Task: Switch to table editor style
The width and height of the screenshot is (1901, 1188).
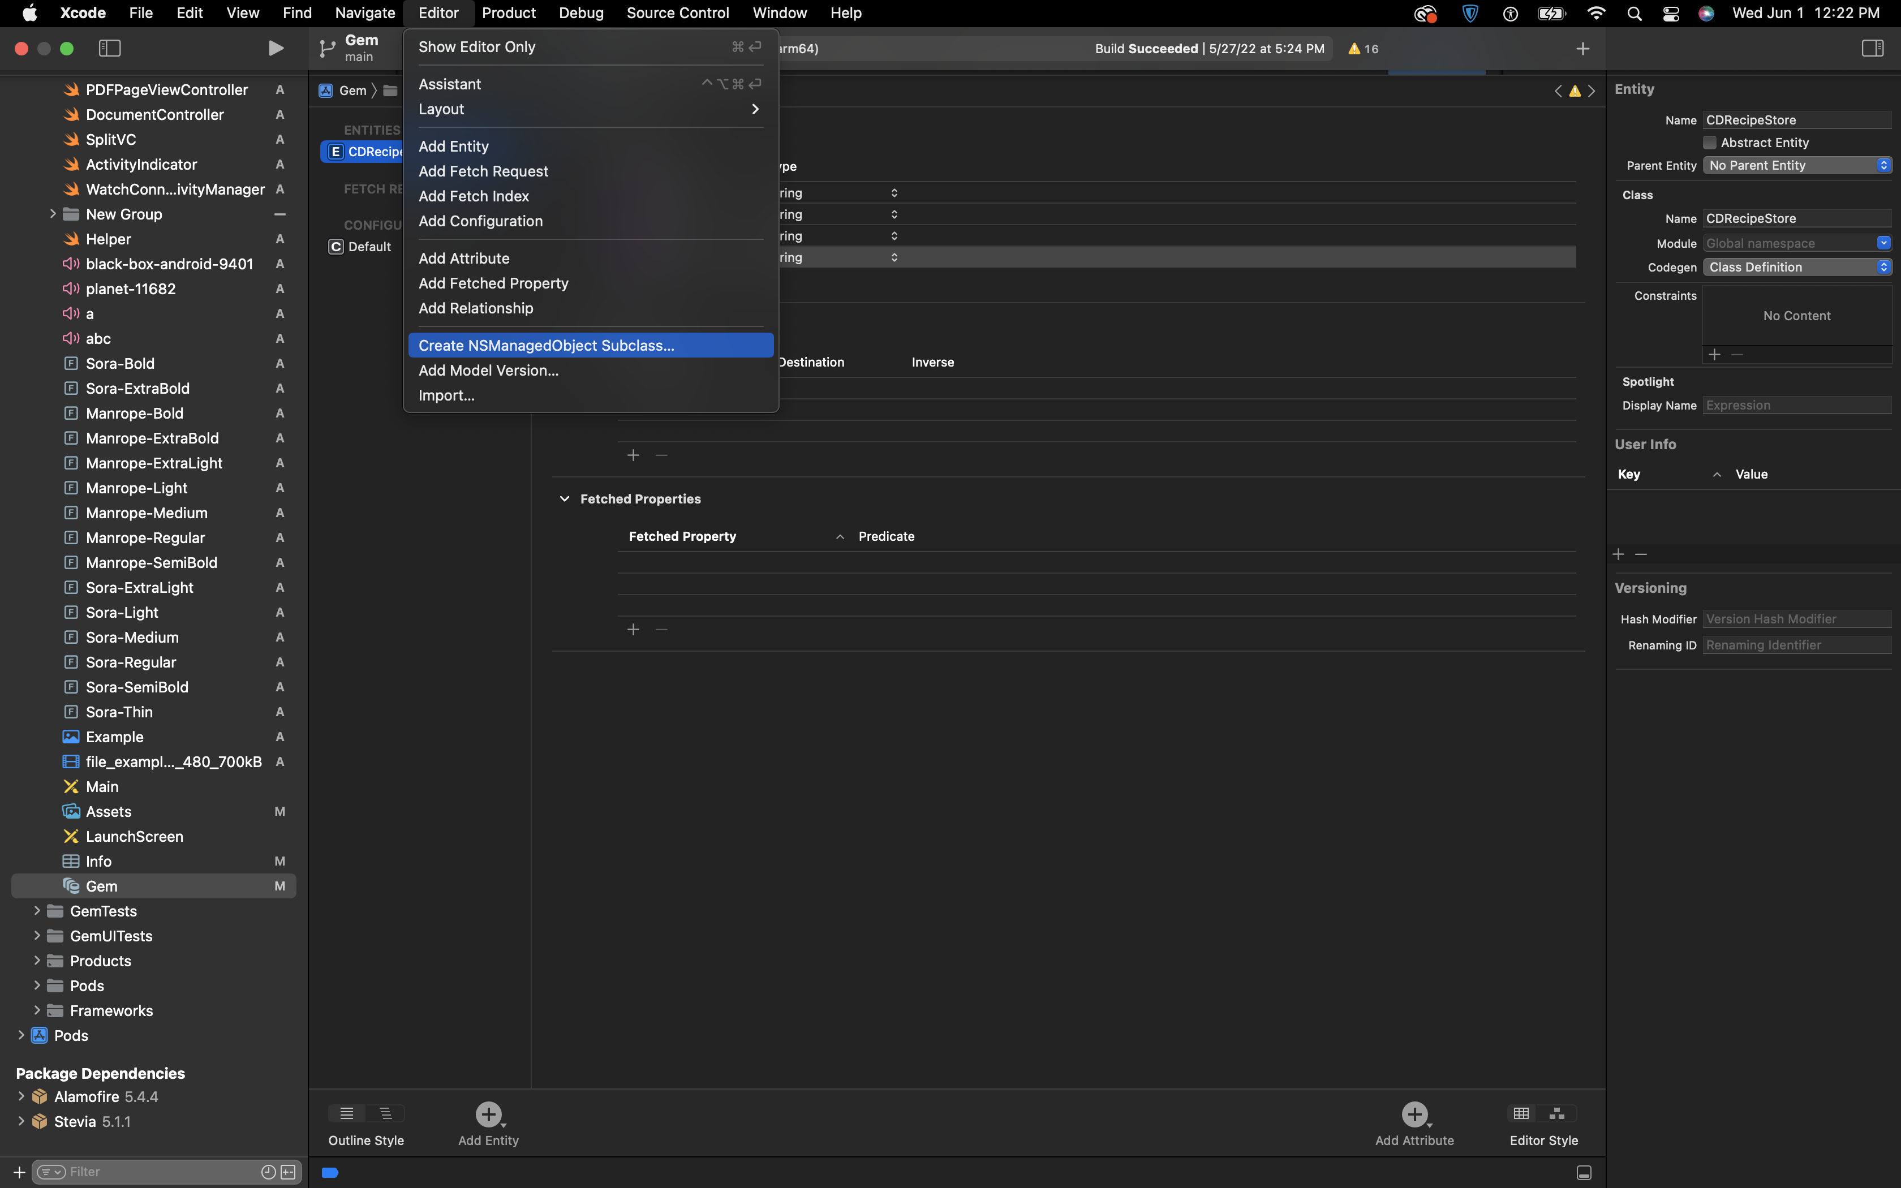Action: coord(1521,1113)
